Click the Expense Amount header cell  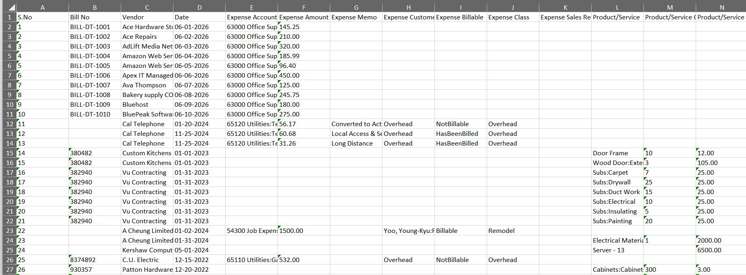(x=304, y=17)
